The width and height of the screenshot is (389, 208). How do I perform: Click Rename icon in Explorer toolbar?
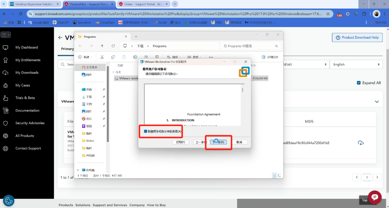click(135, 57)
